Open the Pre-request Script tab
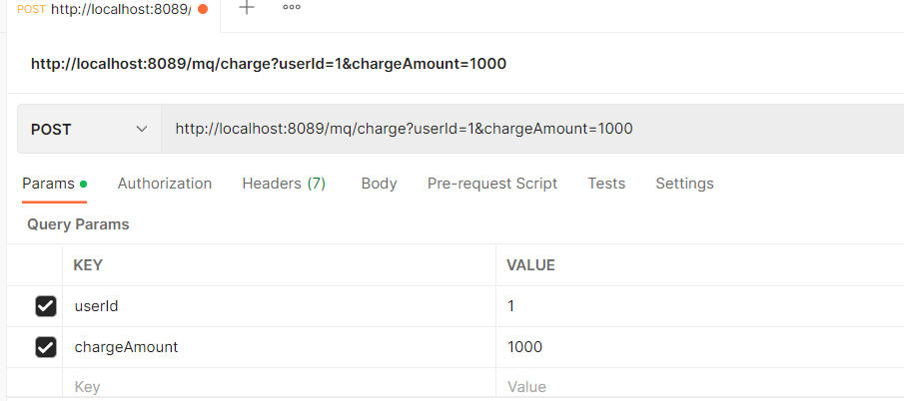 click(x=492, y=184)
